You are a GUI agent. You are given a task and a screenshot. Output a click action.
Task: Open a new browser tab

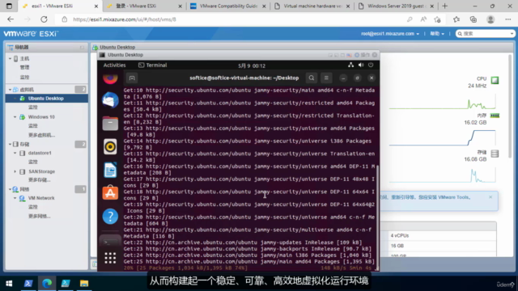(x=444, y=6)
